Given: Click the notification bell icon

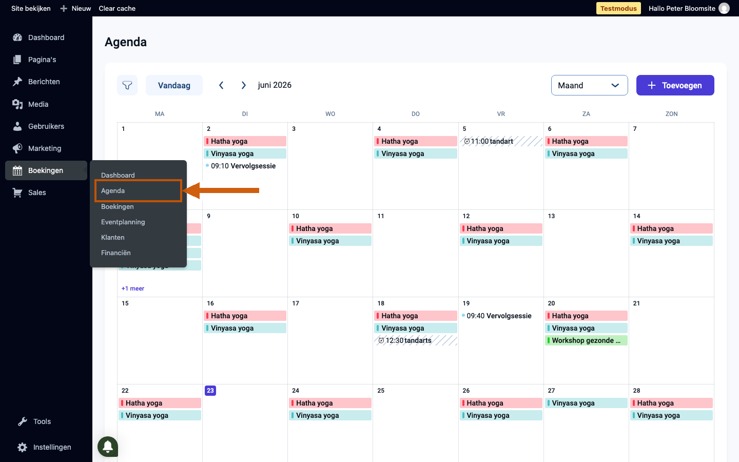Looking at the screenshot, I should tap(108, 446).
